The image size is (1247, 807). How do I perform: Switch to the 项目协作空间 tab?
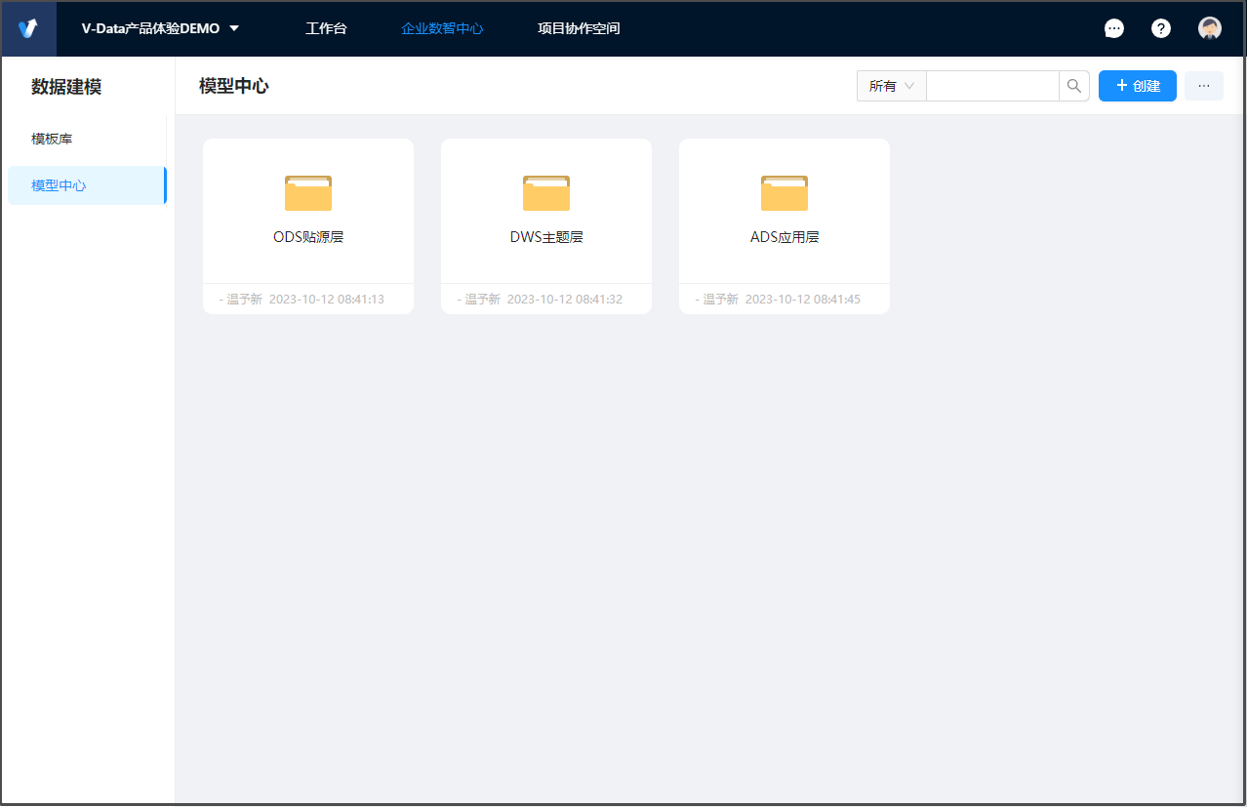tap(579, 28)
